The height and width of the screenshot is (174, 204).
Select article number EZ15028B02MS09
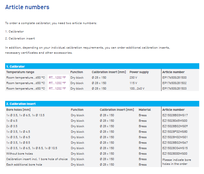pyautogui.click(x=175, y=126)
